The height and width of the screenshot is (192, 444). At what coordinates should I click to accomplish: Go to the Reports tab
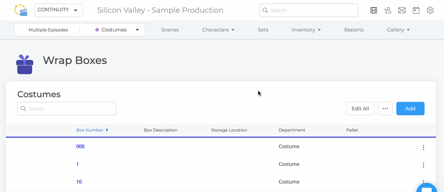pyautogui.click(x=354, y=30)
